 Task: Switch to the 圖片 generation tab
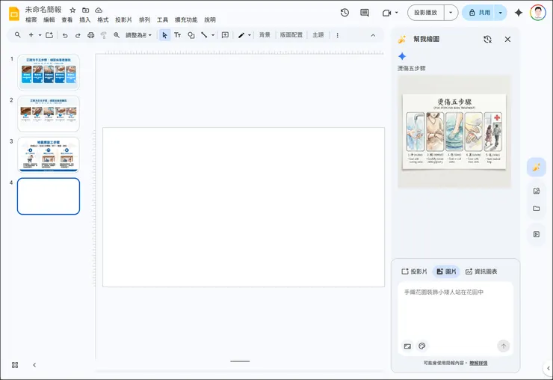click(x=446, y=272)
